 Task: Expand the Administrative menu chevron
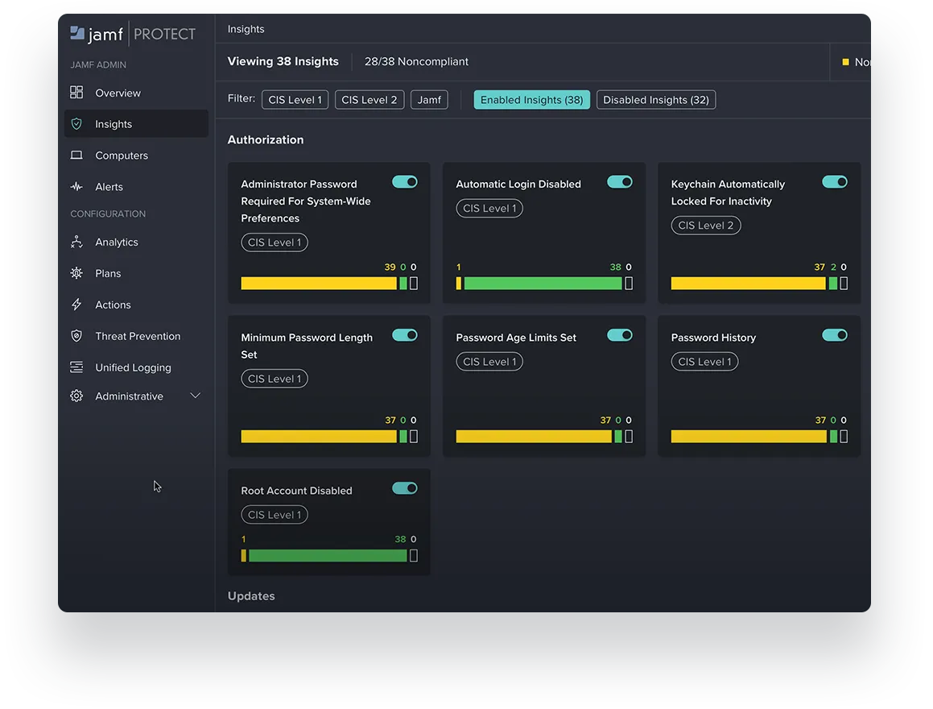[x=195, y=396]
